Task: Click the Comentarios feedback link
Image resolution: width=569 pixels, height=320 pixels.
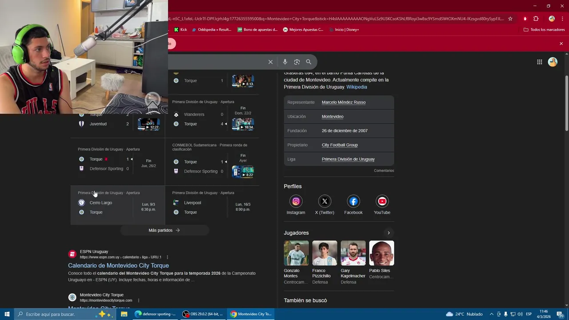Action: [x=384, y=171]
